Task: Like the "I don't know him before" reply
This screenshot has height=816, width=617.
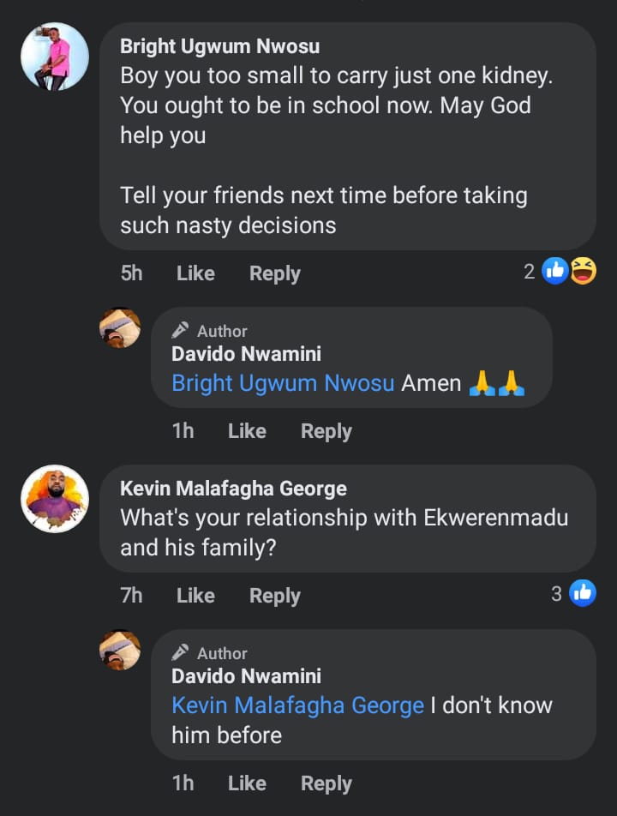Action: click(247, 783)
